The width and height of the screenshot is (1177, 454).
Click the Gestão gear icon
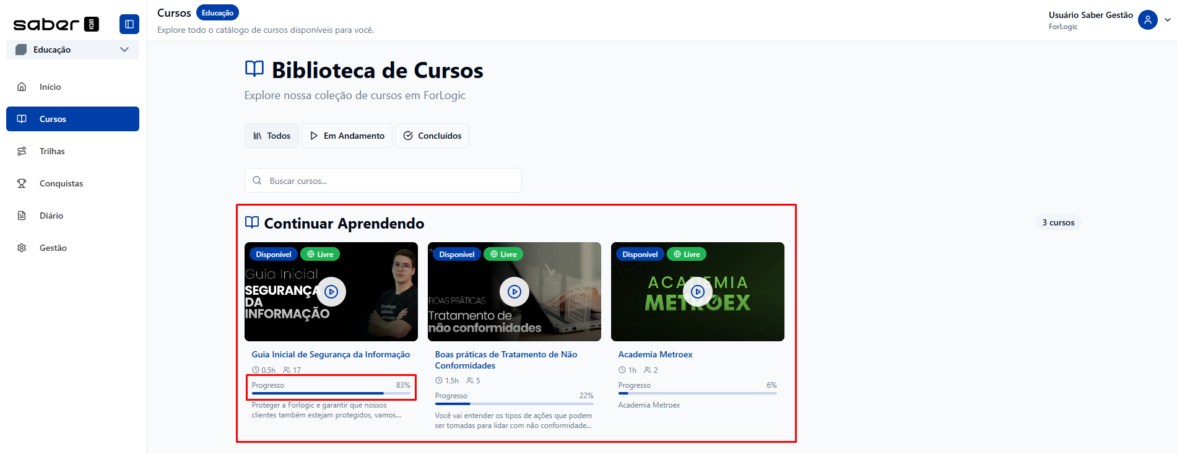point(22,248)
